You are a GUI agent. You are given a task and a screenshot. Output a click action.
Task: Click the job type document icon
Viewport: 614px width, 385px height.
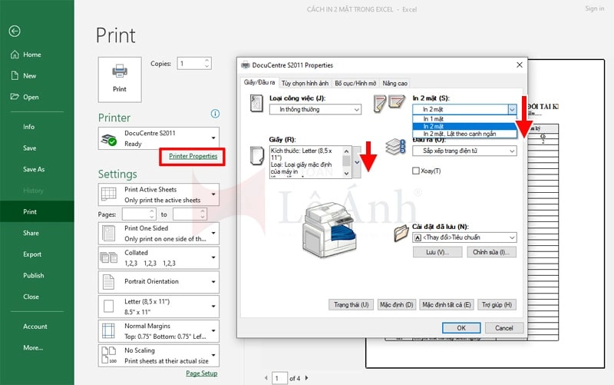(x=256, y=104)
